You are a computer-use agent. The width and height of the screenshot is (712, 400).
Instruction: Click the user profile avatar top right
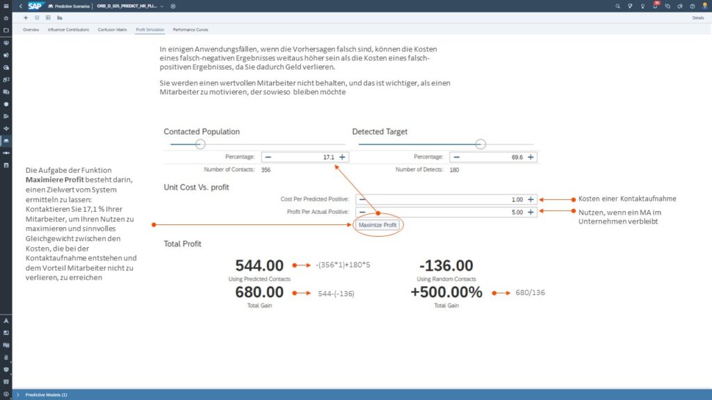[704, 6]
